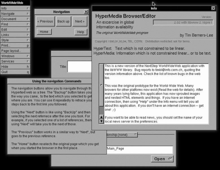Click the Main_Page address field
This screenshot has width=220, height=170.
[x=140, y=150]
